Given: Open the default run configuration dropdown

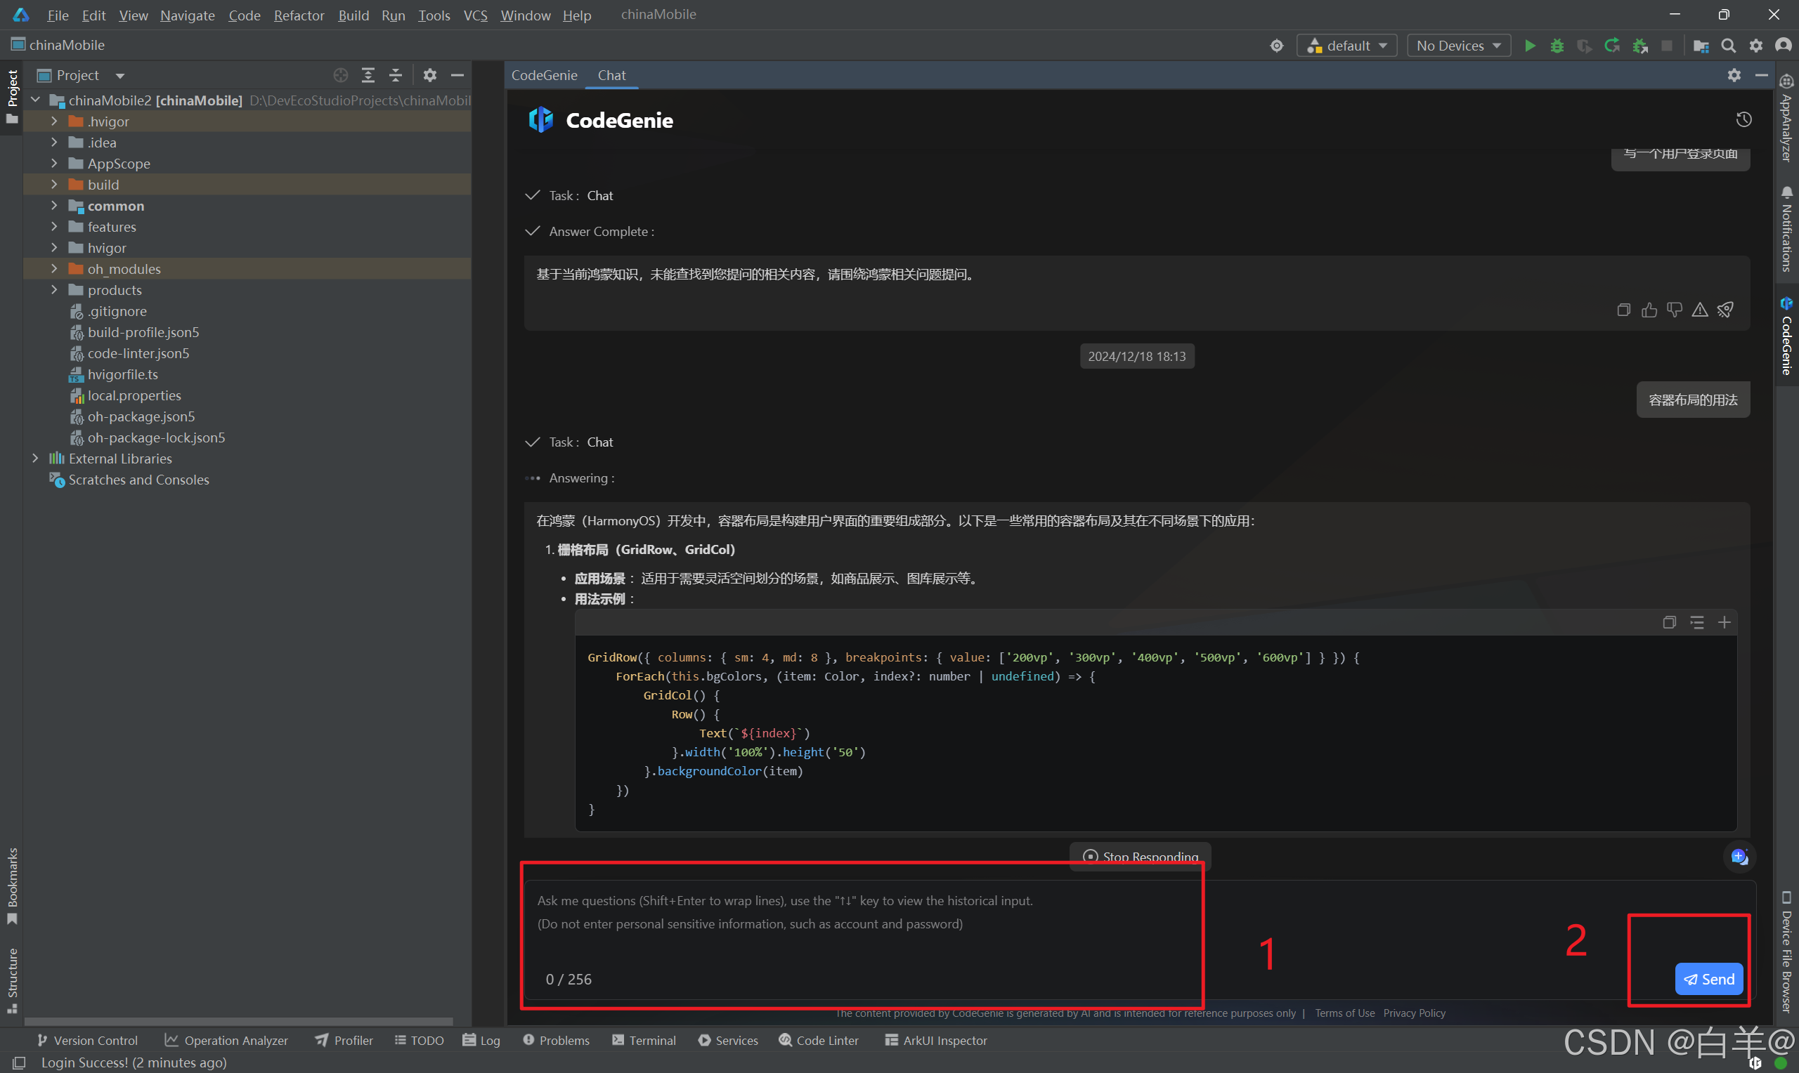Looking at the screenshot, I should pos(1346,45).
